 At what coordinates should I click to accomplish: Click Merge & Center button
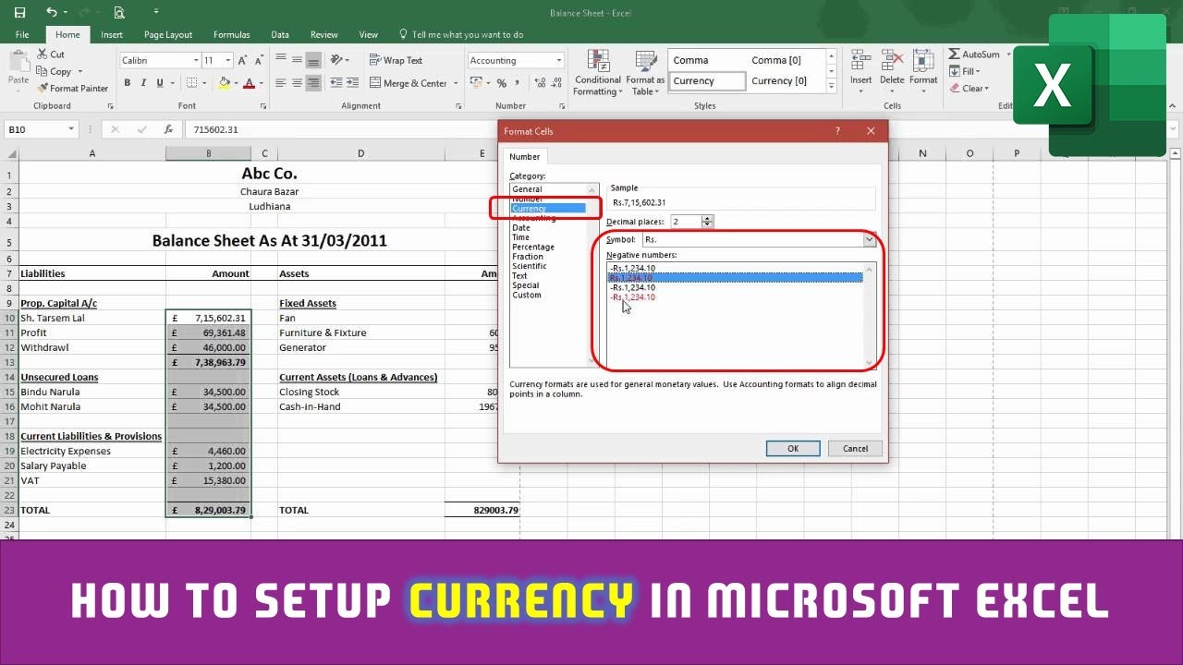(x=408, y=83)
